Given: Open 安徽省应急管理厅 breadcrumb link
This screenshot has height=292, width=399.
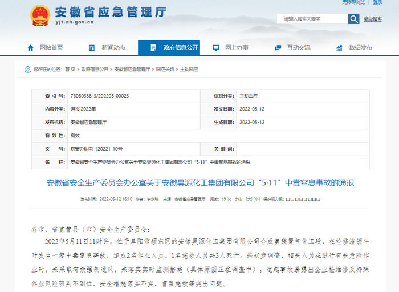Looking at the screenshot, I should pos(132,69).
